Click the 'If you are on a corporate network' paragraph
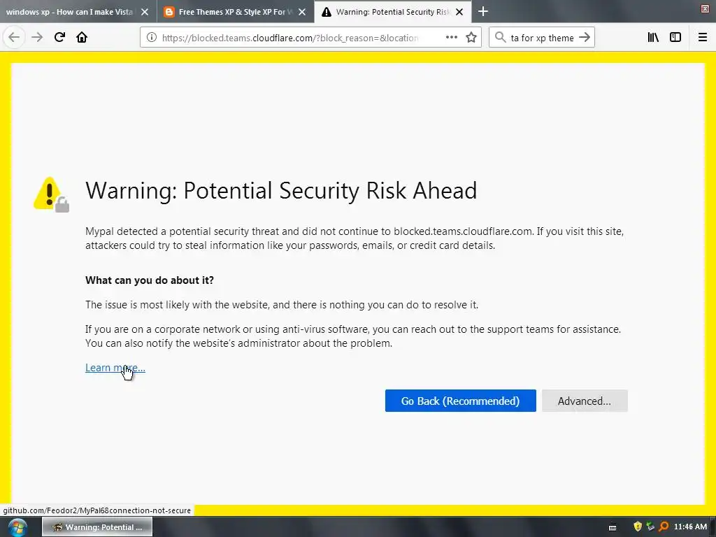This screenshot has height=537, width=716. coord(353,336)
